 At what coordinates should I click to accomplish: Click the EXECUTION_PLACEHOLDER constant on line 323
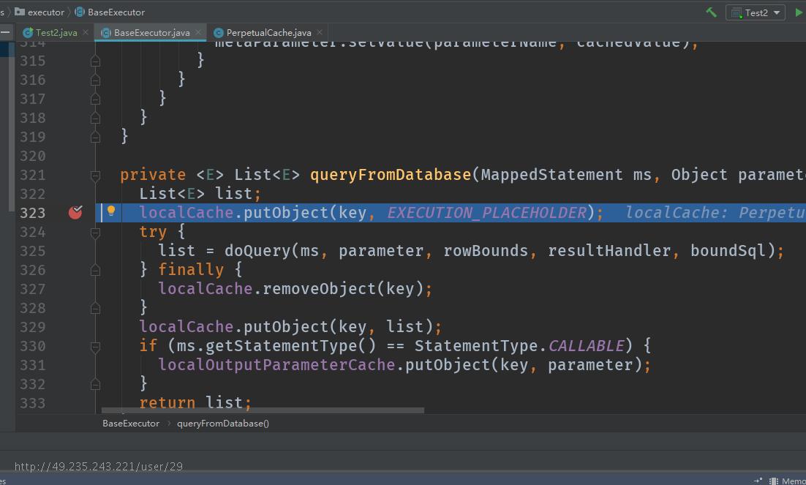pos(486,212)
